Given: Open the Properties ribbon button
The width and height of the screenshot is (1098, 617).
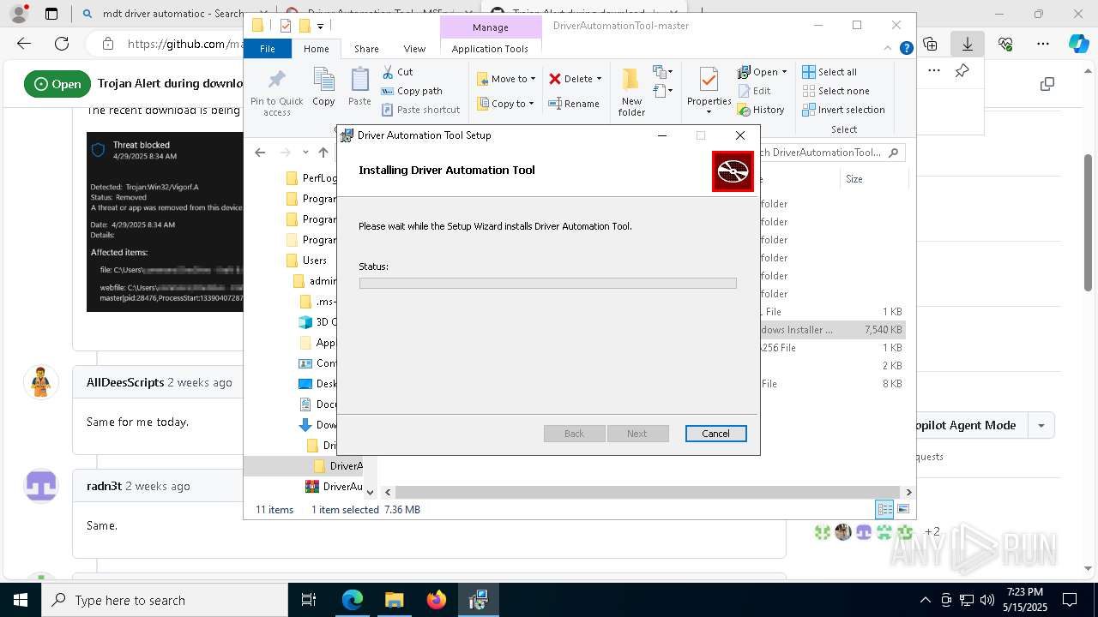Looking at the screenshot, I should click(x=709, y=92).
